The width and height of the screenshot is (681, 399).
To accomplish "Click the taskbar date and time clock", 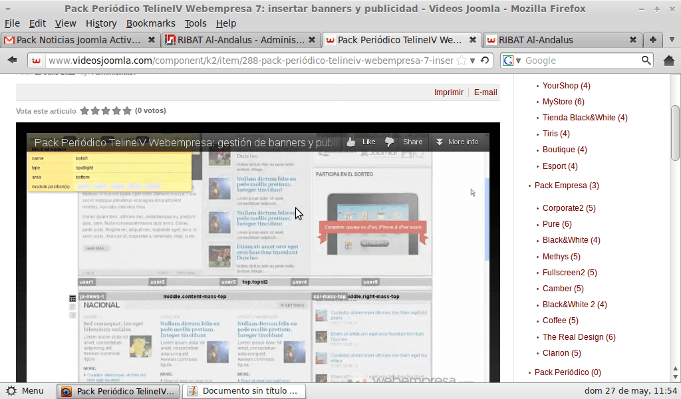I will coord(630,391).
